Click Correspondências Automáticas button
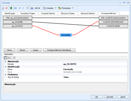The width and height of the screenshot is (131, 101). 59,50
